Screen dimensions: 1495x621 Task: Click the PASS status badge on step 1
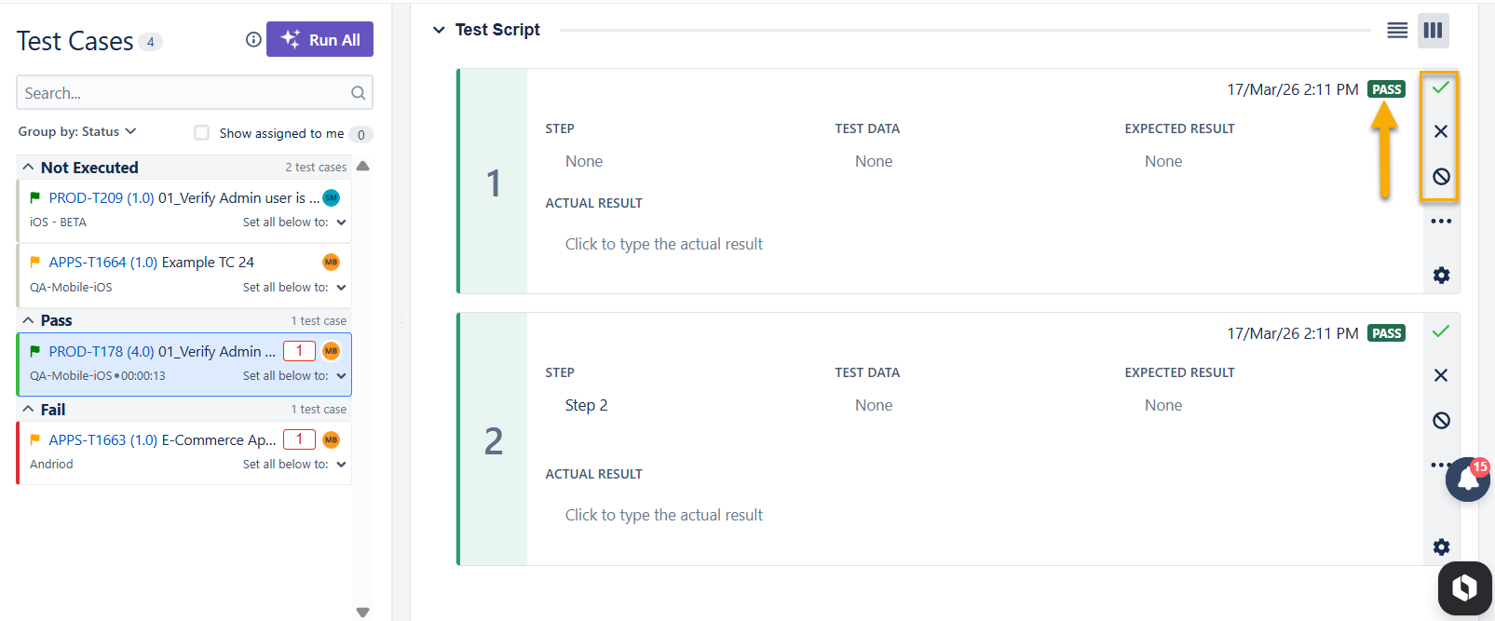pos(1386,88)
